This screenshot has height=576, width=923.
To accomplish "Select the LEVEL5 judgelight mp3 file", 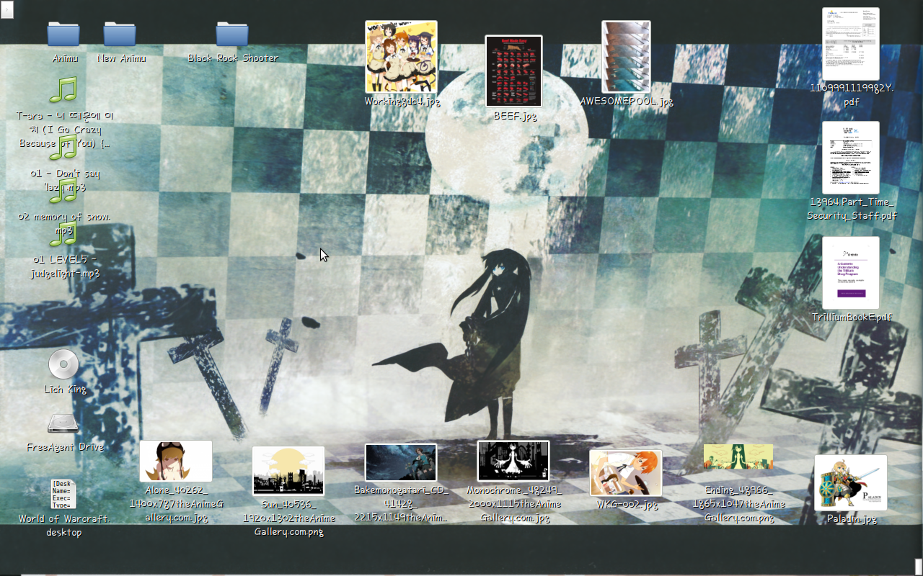I will (63, 235).
